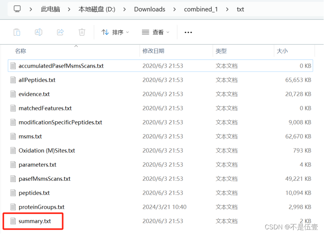Screen dimensions: 324x234
Task: Expand the chevron after 此电脑
Action: tap(69, 9)
